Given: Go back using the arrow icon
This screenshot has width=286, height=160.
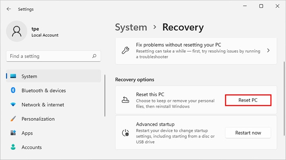Looking at the screenshot, I should click(x=9, y=9).
